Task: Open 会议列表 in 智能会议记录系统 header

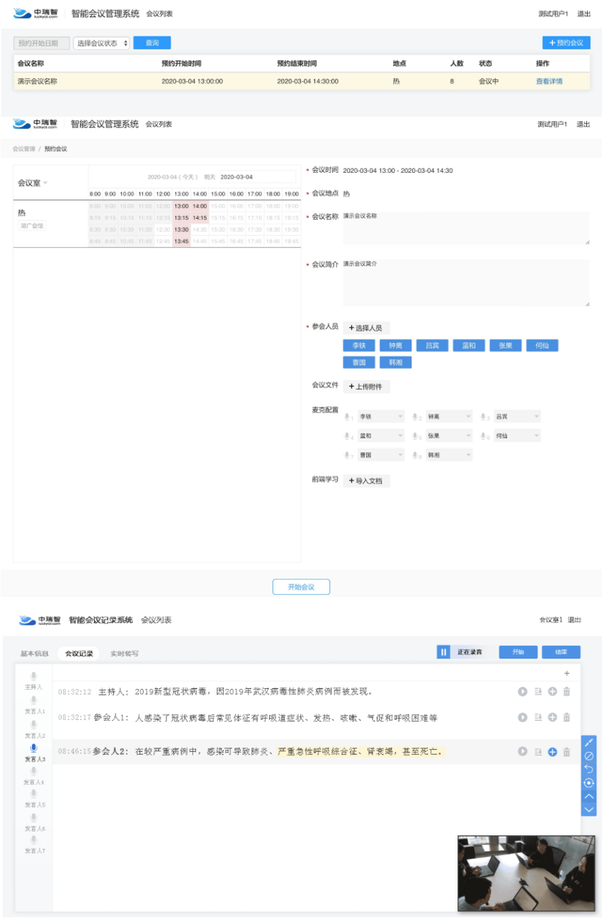Action: pos(156,620)
